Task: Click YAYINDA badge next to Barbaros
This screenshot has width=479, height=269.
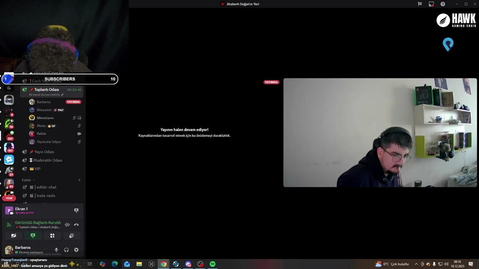Action: tap(73, 102)
